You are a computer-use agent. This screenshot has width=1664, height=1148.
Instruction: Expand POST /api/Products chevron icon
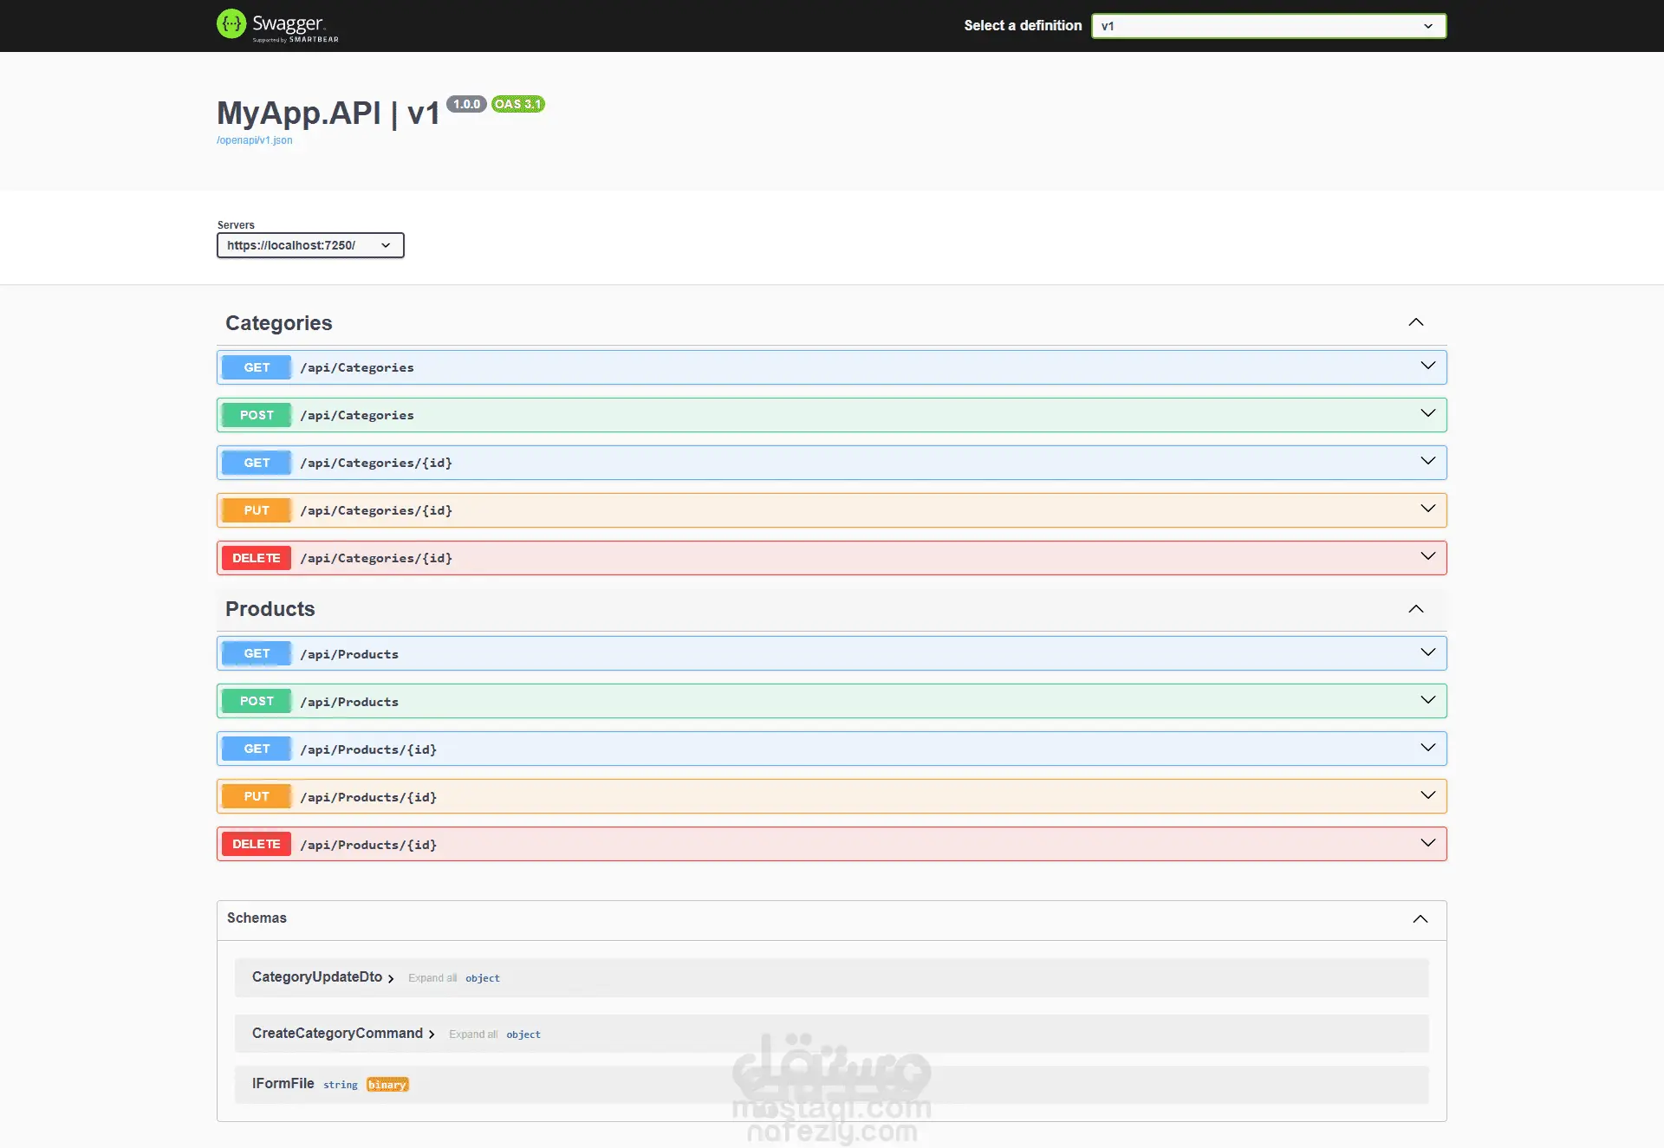[1427, 700]
